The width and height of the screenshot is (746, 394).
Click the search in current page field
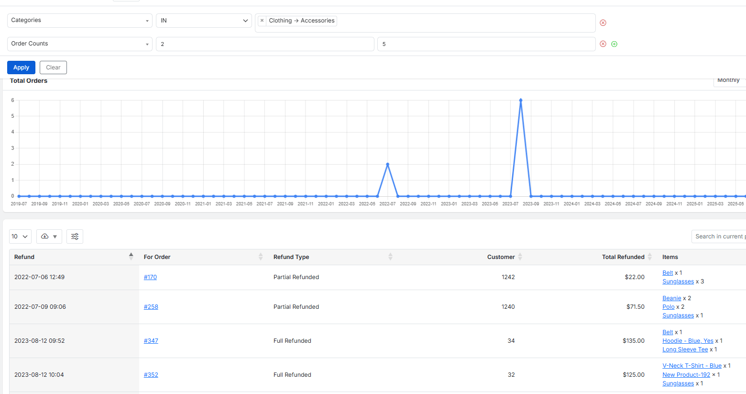(722, 236)
